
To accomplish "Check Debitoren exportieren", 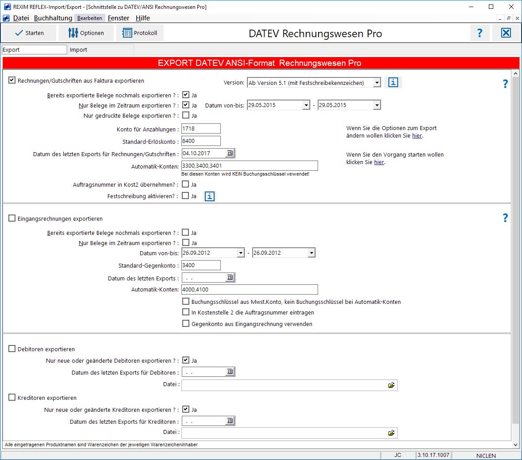I will tap(12, 349).
